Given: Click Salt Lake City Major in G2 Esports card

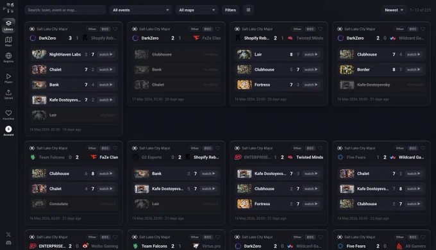Looking at the screenshot, I should coord(155,148).
